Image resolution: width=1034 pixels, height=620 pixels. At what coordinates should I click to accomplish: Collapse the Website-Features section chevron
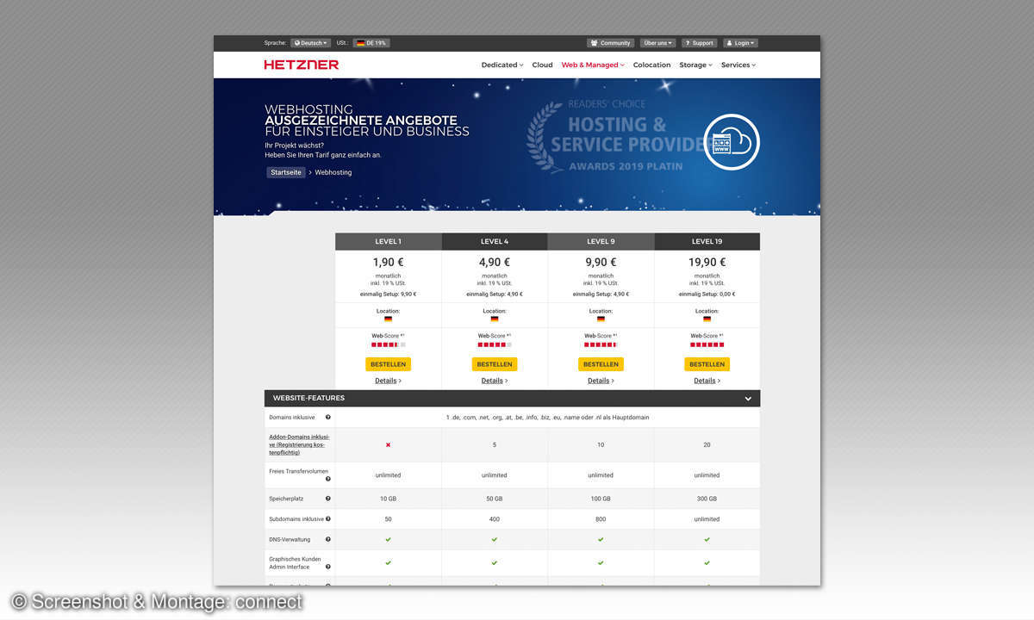point(748,399)
